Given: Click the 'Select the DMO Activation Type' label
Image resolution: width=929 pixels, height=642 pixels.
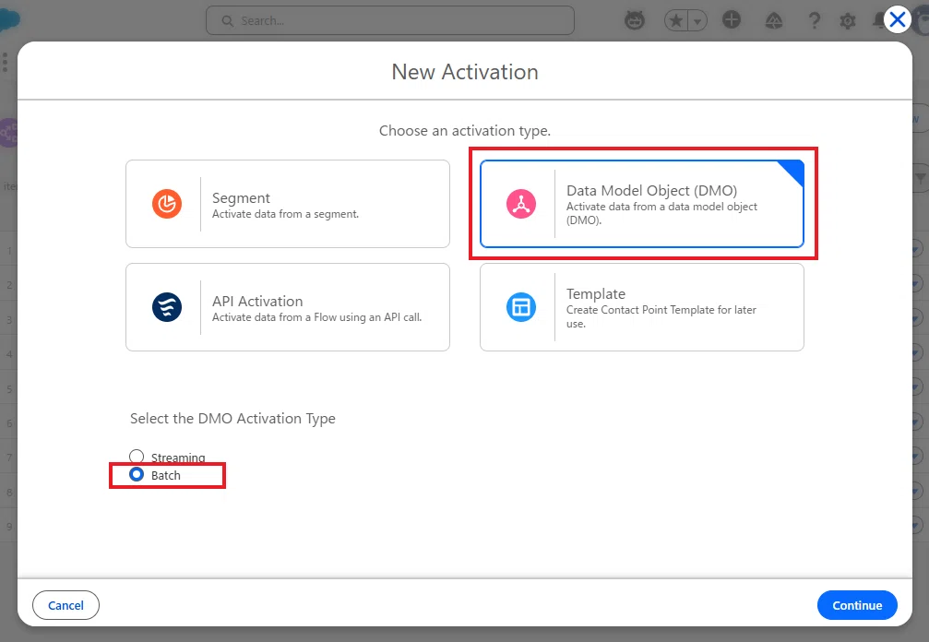Looking at the screenshot, I should [x=232, y=418].
